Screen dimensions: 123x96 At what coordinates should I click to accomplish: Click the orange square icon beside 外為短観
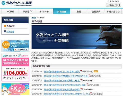[5, 26]
